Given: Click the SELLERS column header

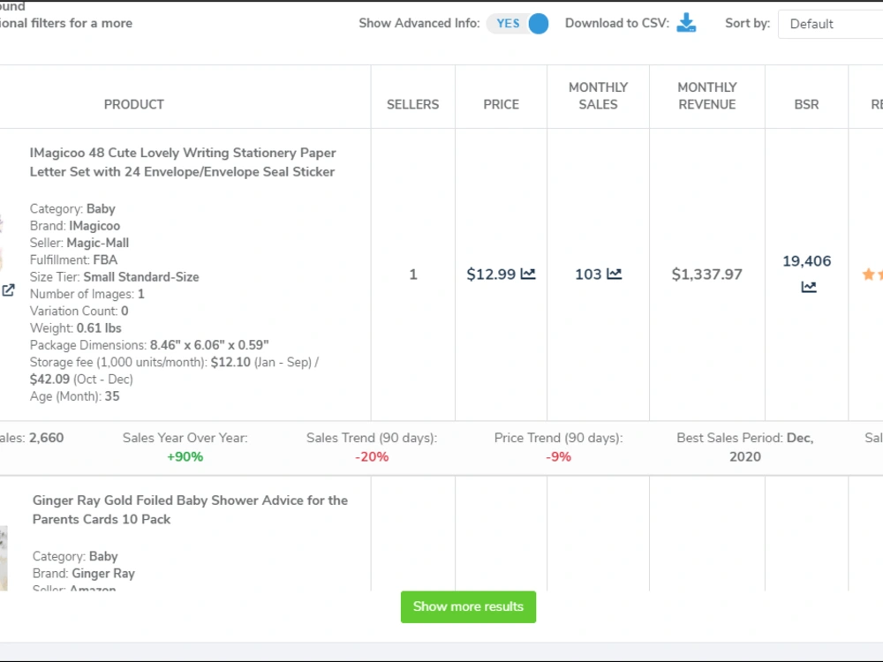Looking at the screenshot, I should (x=412, y=104).
